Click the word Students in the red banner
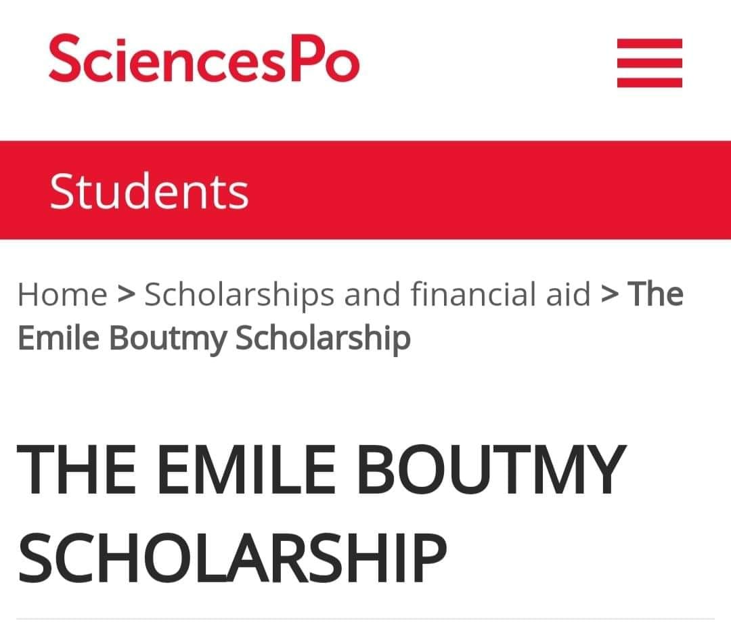 [149, 191]
